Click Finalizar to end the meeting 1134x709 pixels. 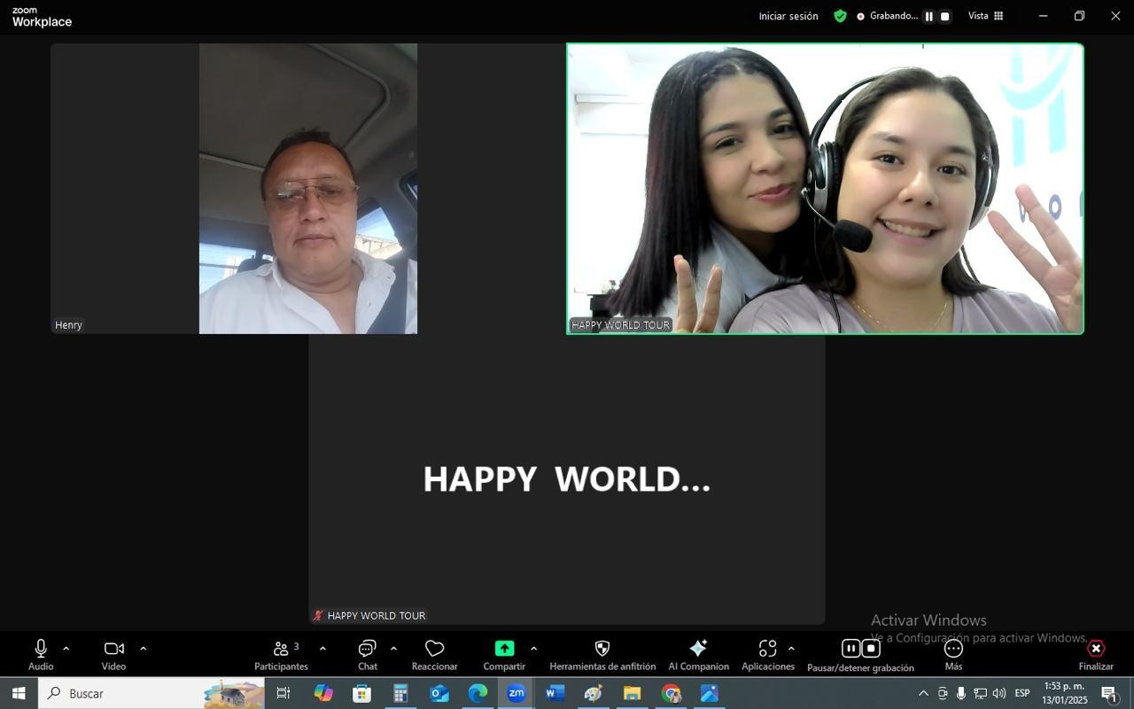(x=1096, y=655)
